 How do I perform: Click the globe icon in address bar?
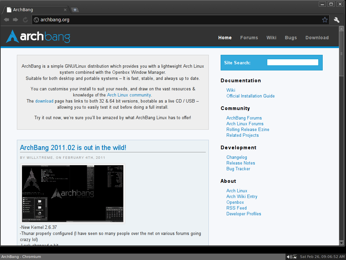[36, 20]
